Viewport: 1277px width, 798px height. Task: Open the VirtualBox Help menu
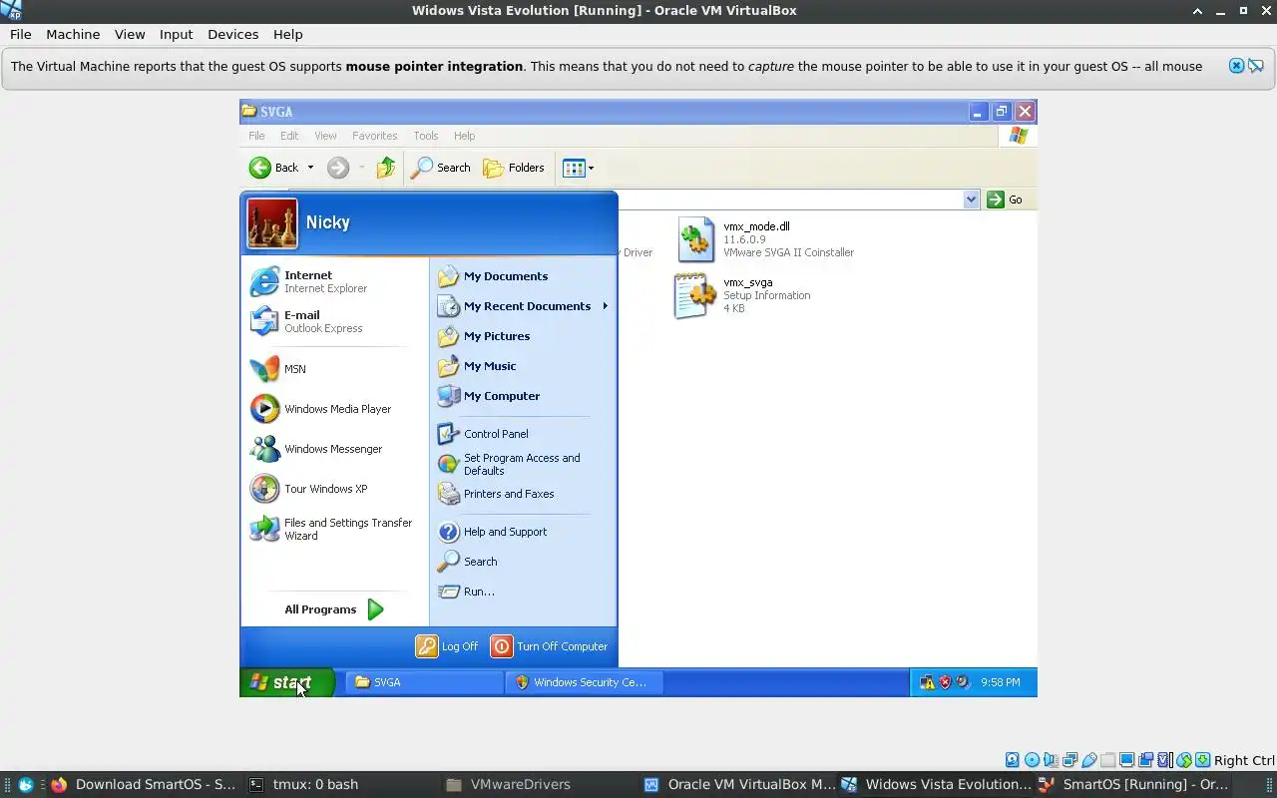[x=288, y=34]
